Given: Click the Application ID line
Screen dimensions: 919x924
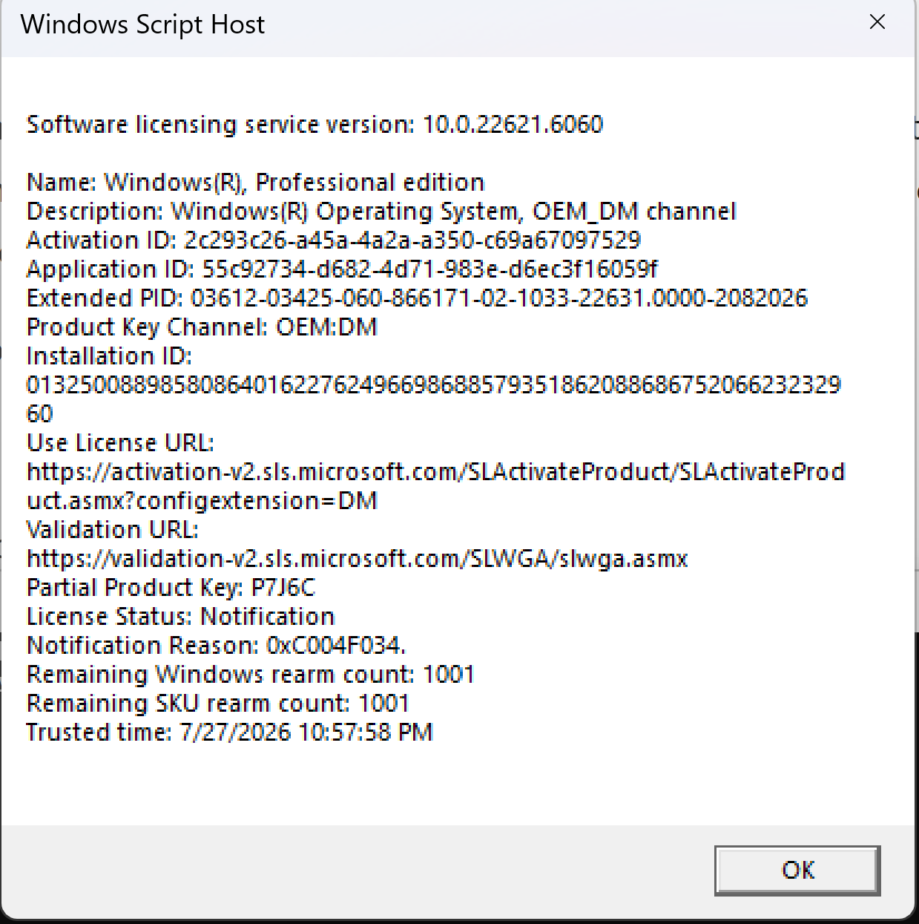Looking at the screenshot, I should coord(342,269).
